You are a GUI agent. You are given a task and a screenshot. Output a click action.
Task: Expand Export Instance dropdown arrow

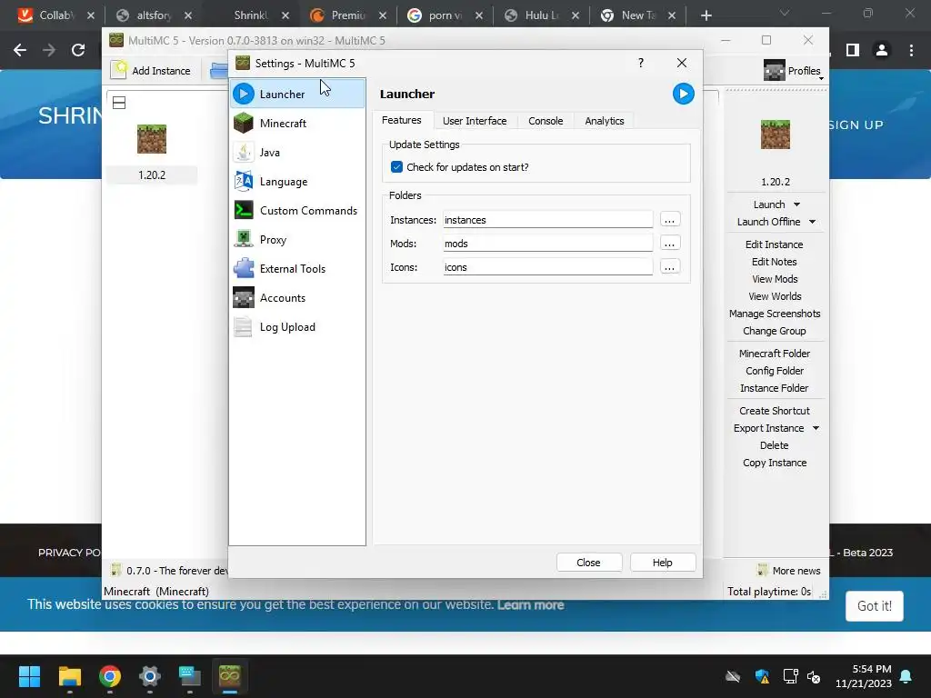tap(816, 428)
